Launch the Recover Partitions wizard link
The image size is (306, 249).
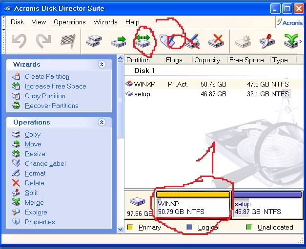(x=52, y=106)
